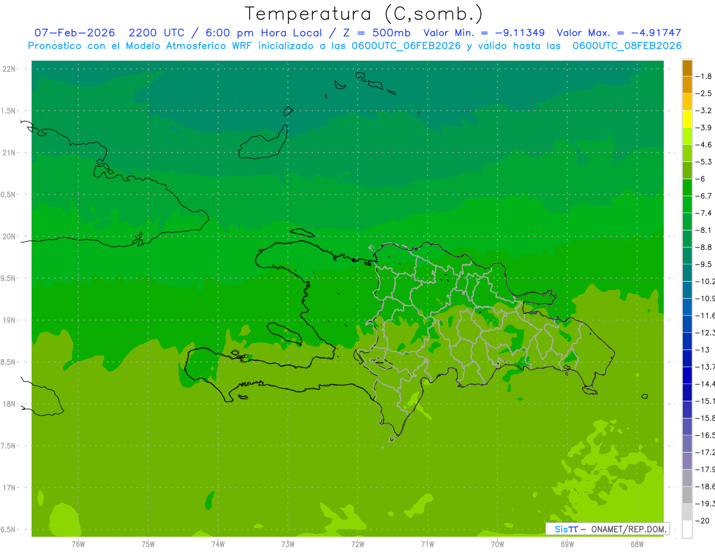Click the "-9.5" colorbar value
The width and height of the screenshot is (715, 552).
click(704, 264)
